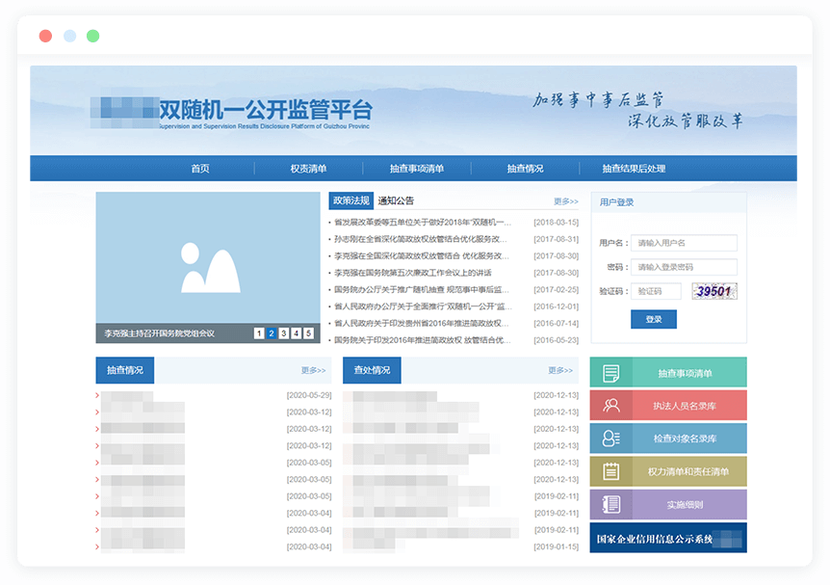Screen dimensions: 830x585
Task: Open the 李克强在国务院第五次廉政工作会议上的讲话 article
Action: pos(412,273)
